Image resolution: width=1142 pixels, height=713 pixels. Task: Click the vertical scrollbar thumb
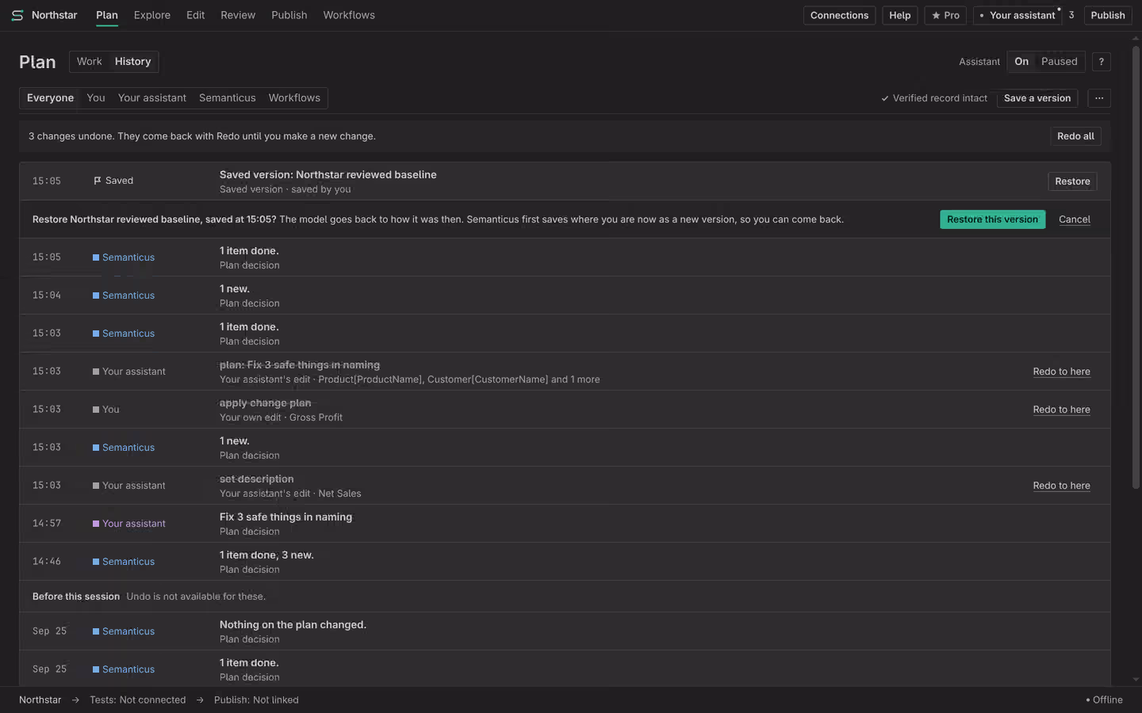[1136, 268]
